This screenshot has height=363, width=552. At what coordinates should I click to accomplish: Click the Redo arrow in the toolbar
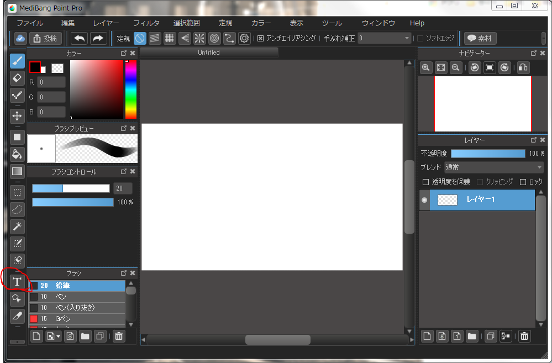pos(98,38)
